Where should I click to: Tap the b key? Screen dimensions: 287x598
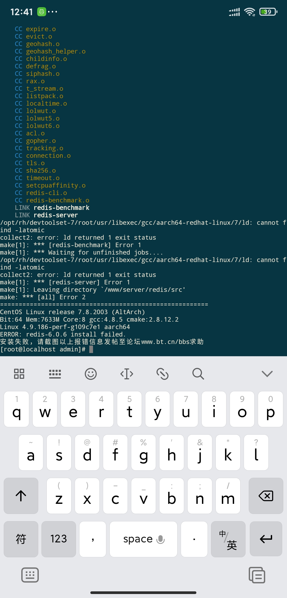(x=172, y=496)
